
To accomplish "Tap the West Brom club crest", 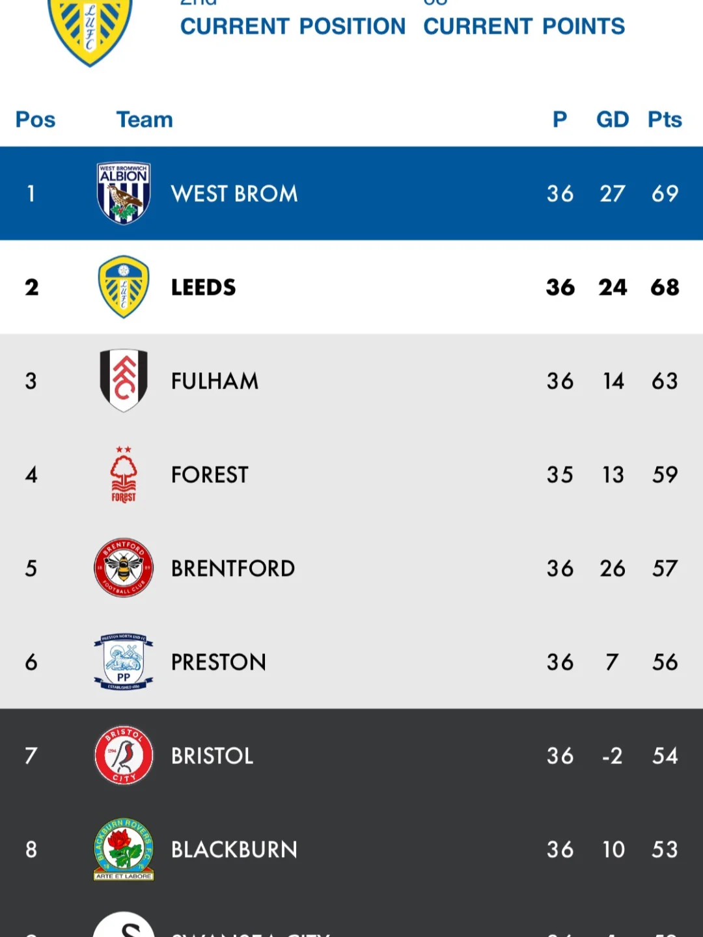I will click(124, 193).
